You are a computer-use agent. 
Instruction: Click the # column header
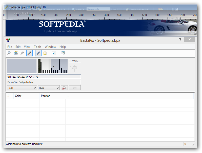[10, 96]
